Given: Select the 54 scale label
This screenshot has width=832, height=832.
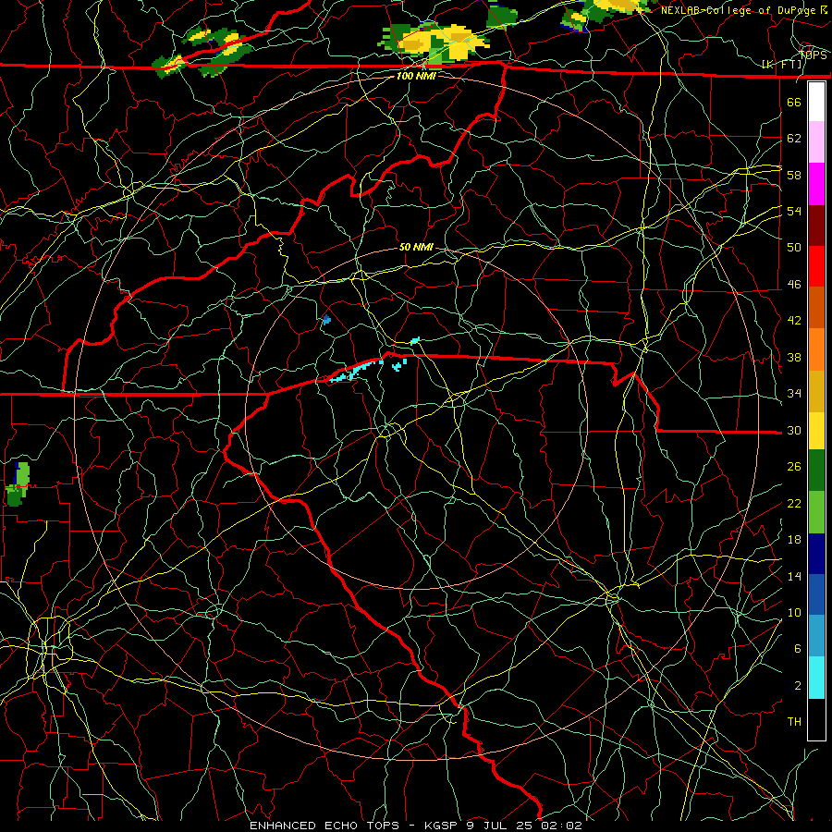Looking at the screenshot, I should coord(794,211).
